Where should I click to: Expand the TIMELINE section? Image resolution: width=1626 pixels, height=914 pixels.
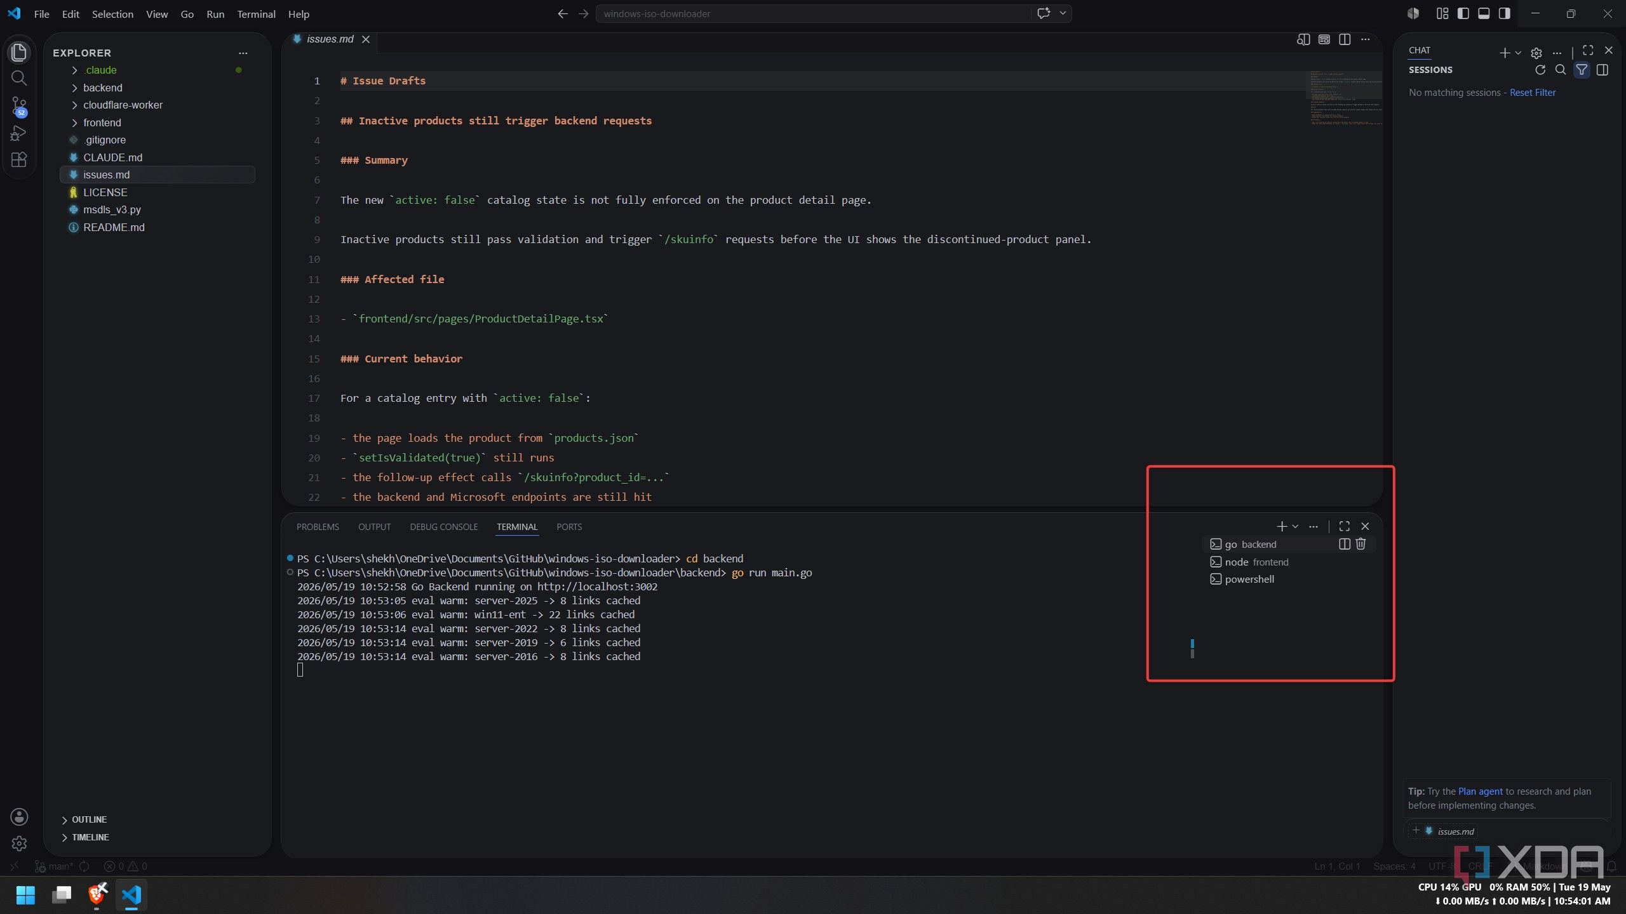90,837
